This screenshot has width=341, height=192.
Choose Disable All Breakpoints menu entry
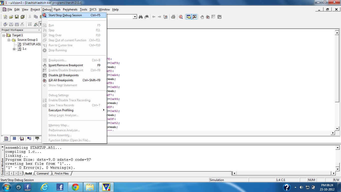coord(74,75)
